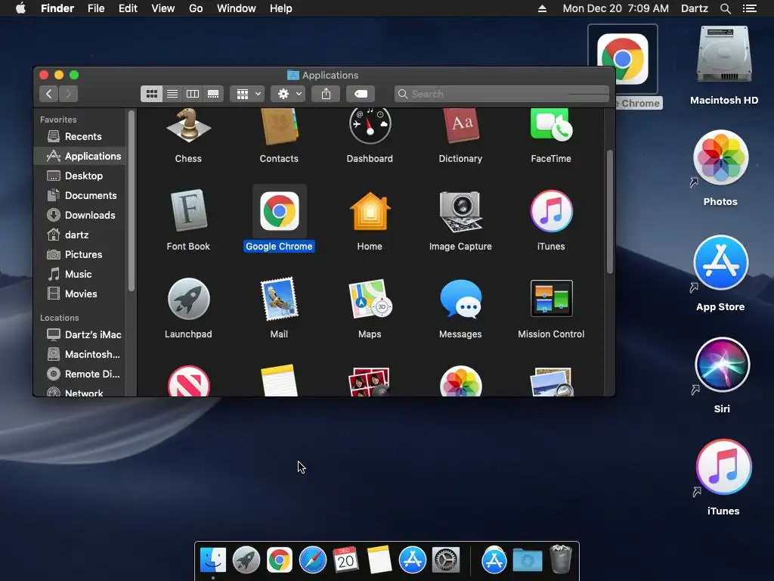Select Google Chrome in the Applications window
This screenshot has height=581, width=774.
point(279,211)
